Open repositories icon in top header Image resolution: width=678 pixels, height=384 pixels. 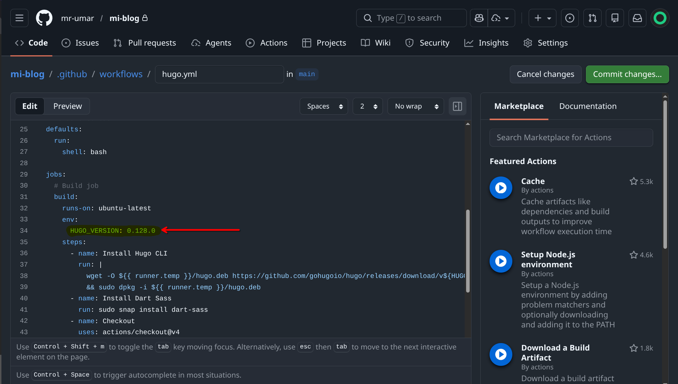pos(615,18)
